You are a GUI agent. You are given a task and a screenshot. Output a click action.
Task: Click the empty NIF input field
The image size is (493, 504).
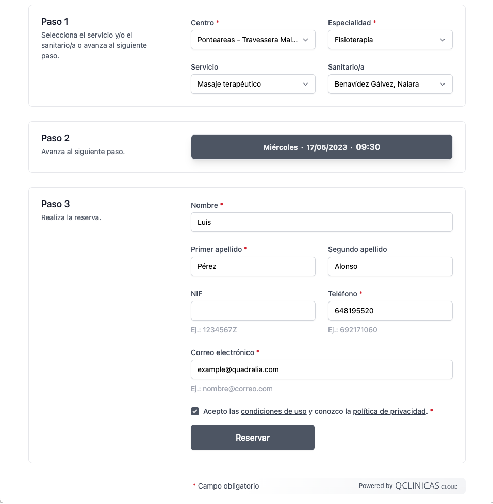pos(253,311)
